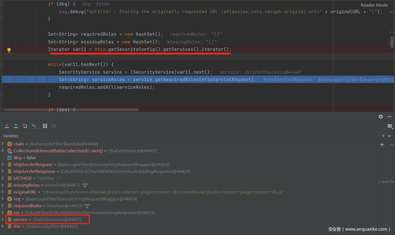Select the METHOD variable row
Screen dimensions: 395x235
click(x=188, y=178)
